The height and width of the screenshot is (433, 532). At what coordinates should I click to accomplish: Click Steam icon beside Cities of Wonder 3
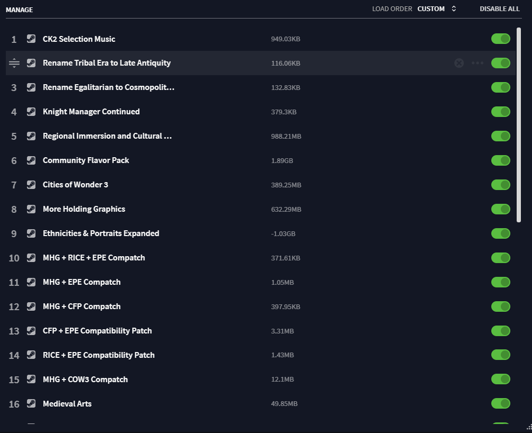[x=31, y=185]
